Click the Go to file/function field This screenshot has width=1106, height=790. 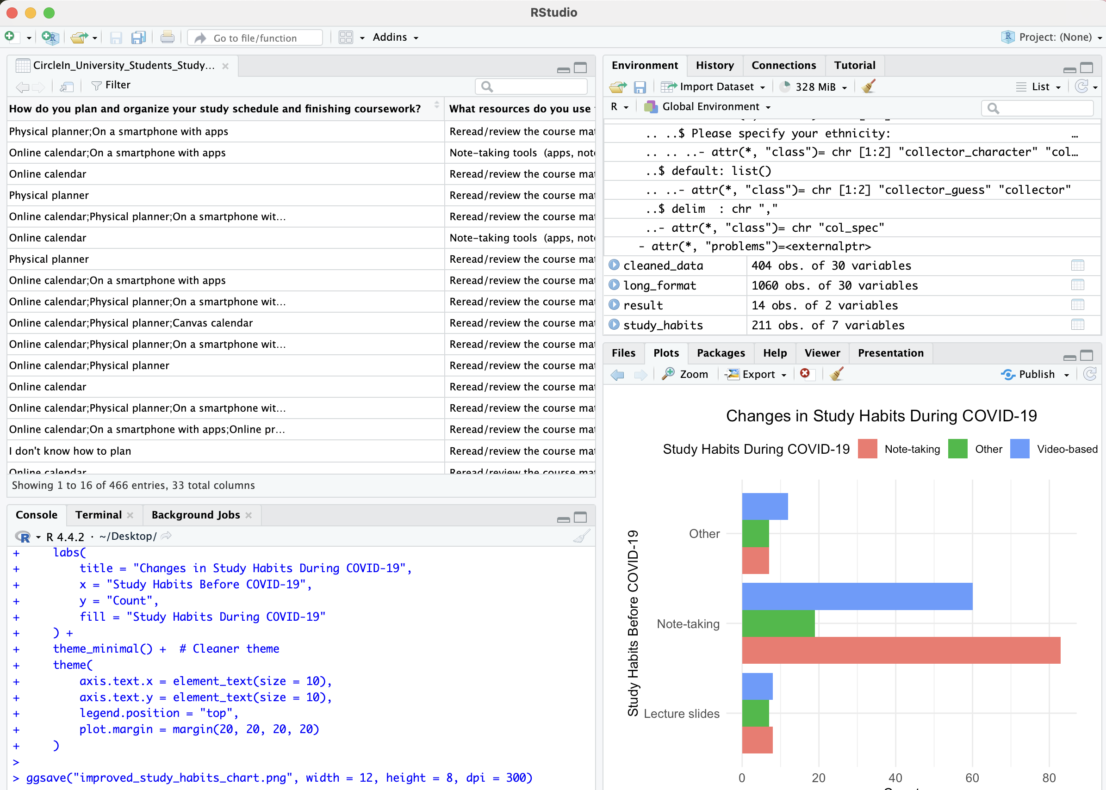[255, 38]
